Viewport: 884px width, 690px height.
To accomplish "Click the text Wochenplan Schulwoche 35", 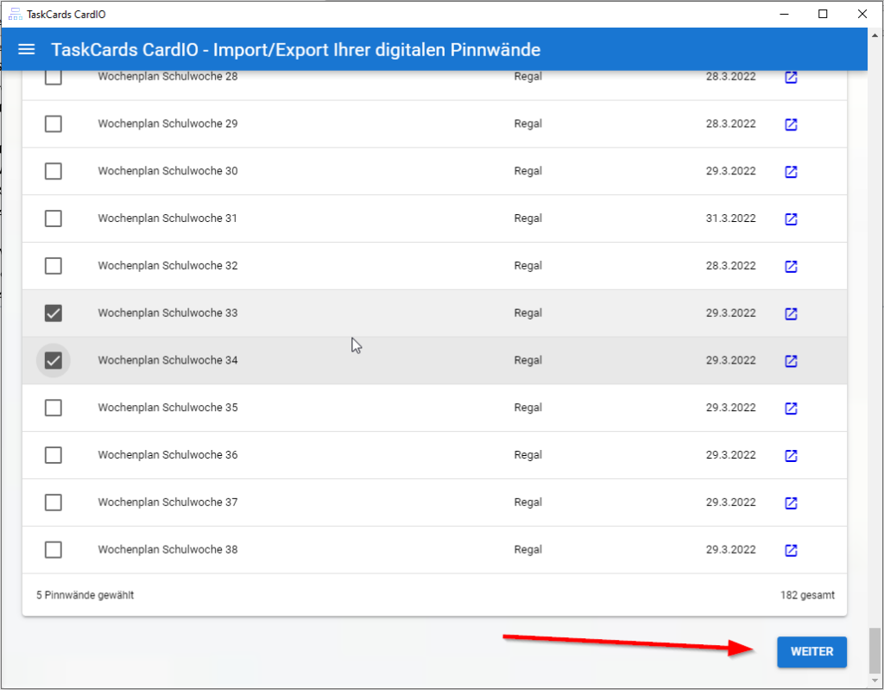I will [168, 408].
